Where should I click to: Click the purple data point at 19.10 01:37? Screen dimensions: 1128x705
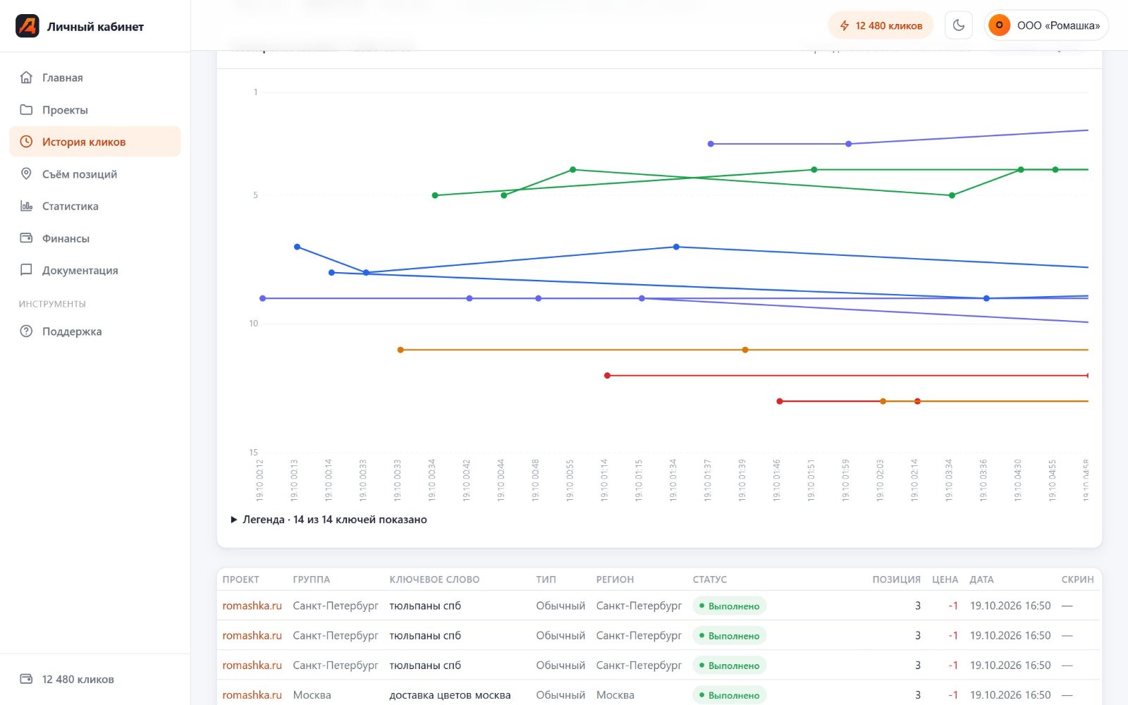(x=711, y=144)
